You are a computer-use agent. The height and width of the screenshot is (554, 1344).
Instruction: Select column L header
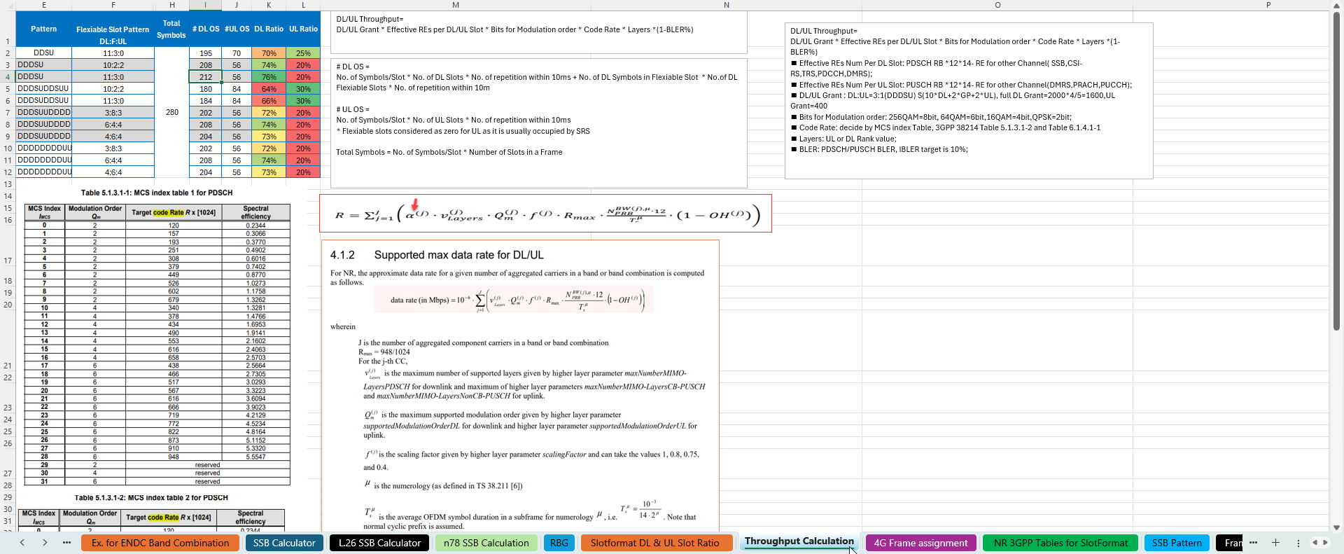(x=303, y=5)
